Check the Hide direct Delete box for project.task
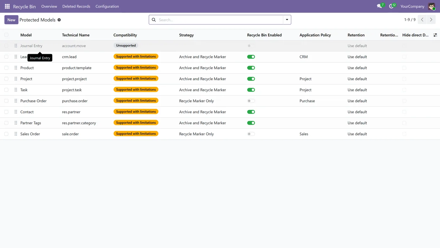 [404, 90]
